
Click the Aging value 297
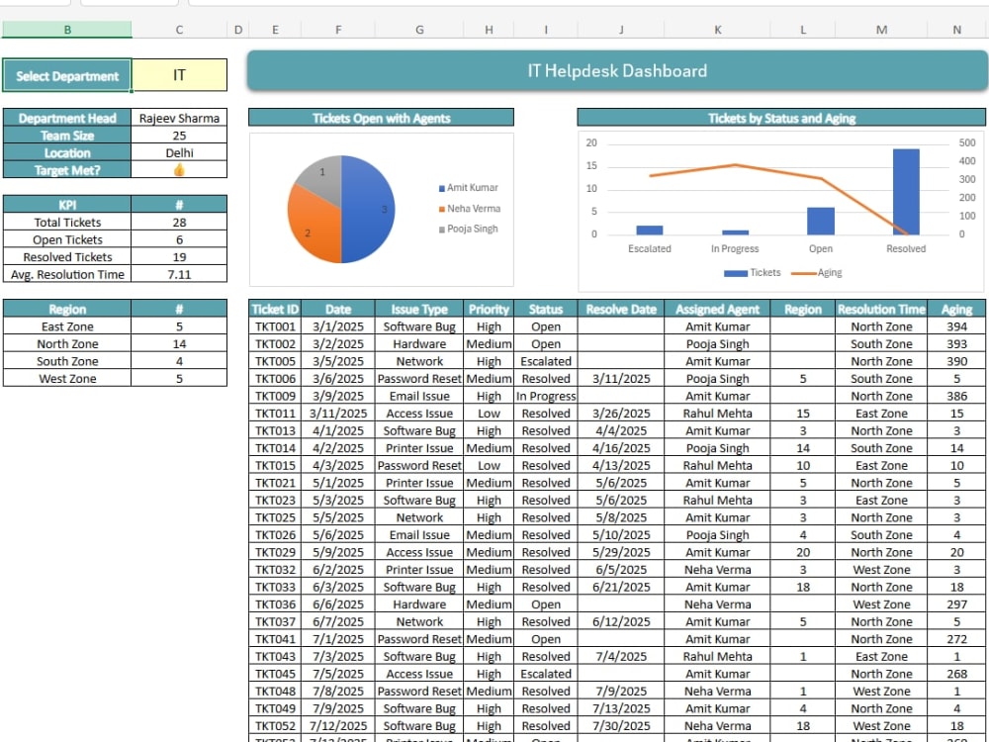[956, 604]
